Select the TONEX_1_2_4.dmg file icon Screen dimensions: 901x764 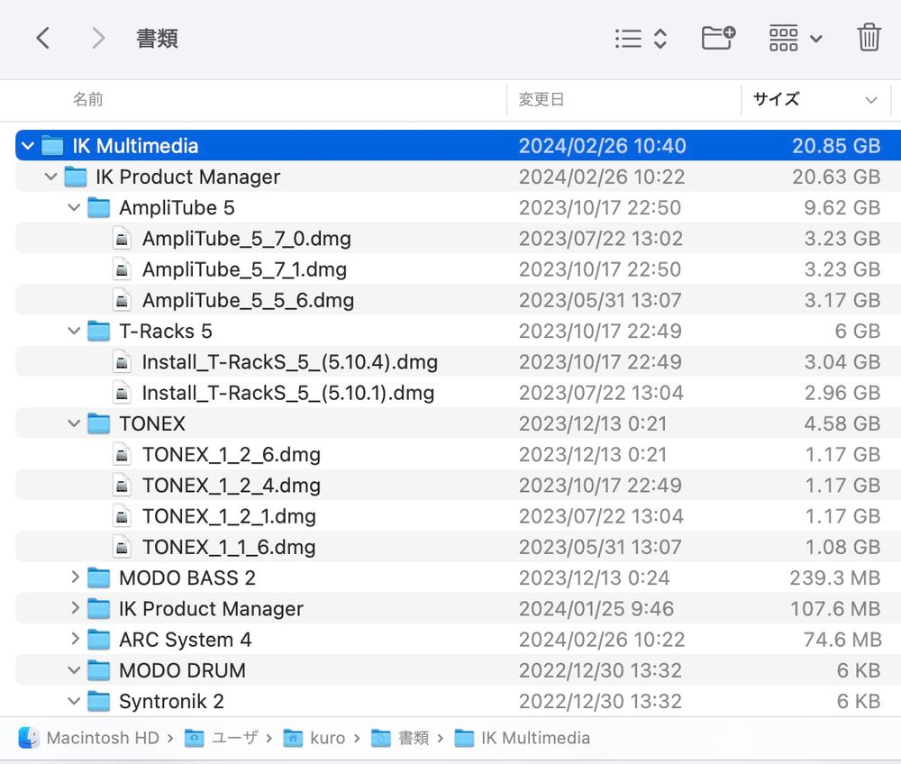click(122, 486)
